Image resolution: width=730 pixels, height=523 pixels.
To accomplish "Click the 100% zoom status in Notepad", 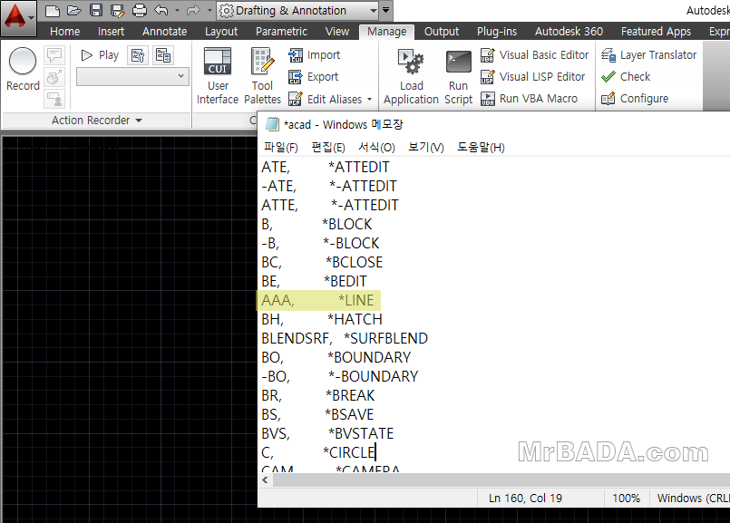I will (627, 499).
